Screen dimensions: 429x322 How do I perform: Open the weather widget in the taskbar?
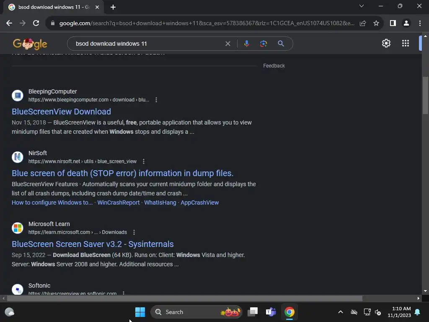click(10, 312)
